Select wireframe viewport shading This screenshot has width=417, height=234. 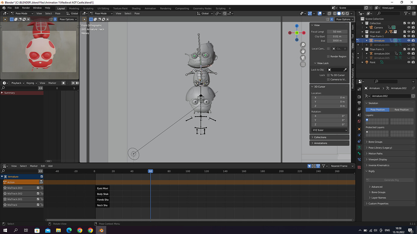[x=335, y=13]
